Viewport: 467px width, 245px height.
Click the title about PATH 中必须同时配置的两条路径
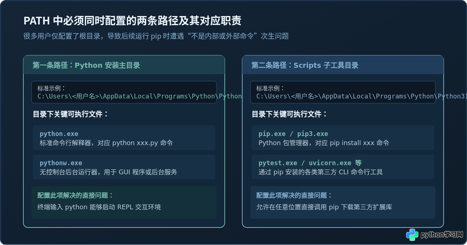(132, 21)
